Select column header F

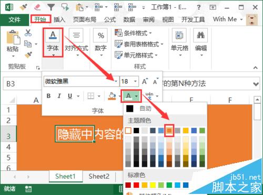[230, 100]
